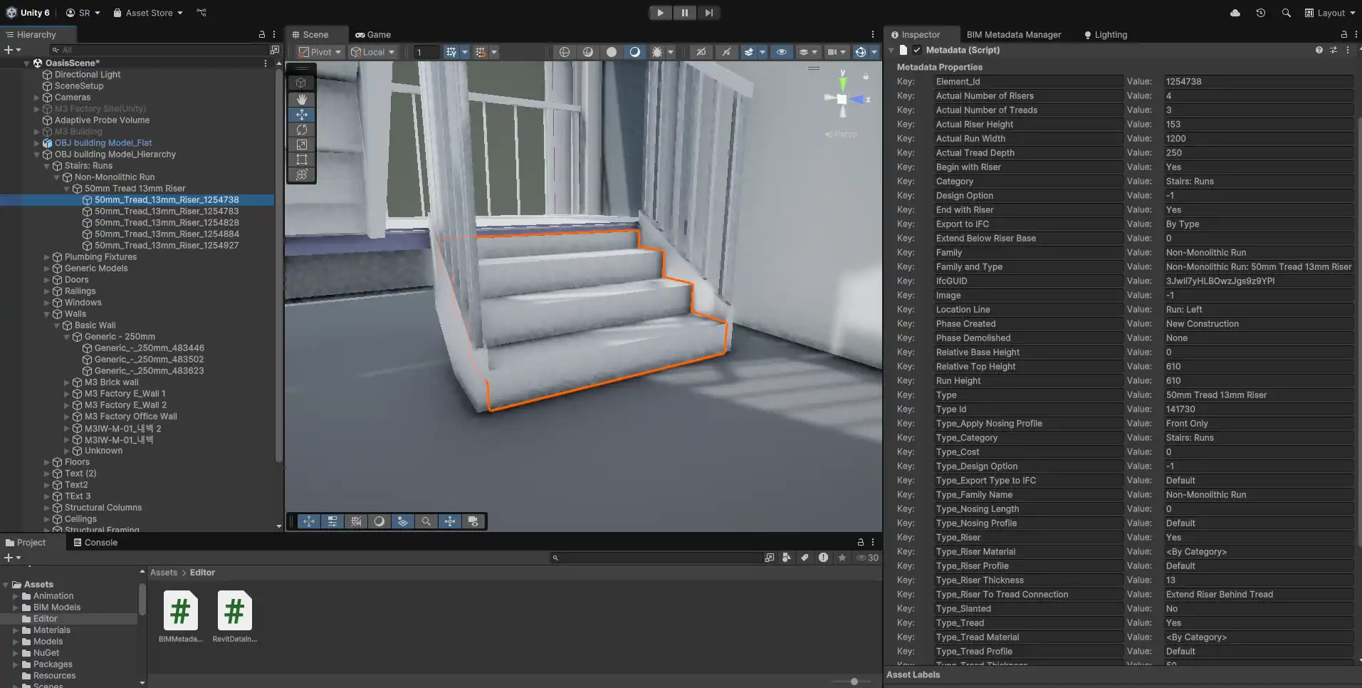Toggle the Inspector panel lock
The height and width of the screenshot is (688, 1362).
point(1343,34)
